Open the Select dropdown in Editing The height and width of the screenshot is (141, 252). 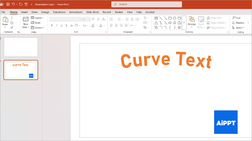click(238, 28)
